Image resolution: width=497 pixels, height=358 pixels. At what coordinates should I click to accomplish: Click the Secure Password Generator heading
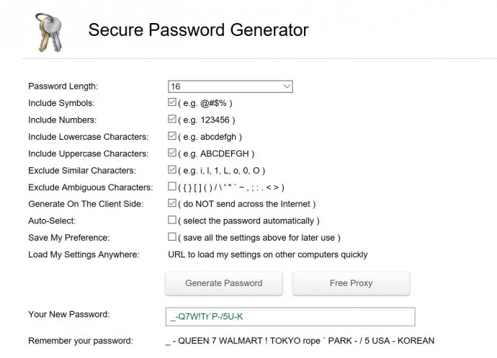[x=197, y=30]
